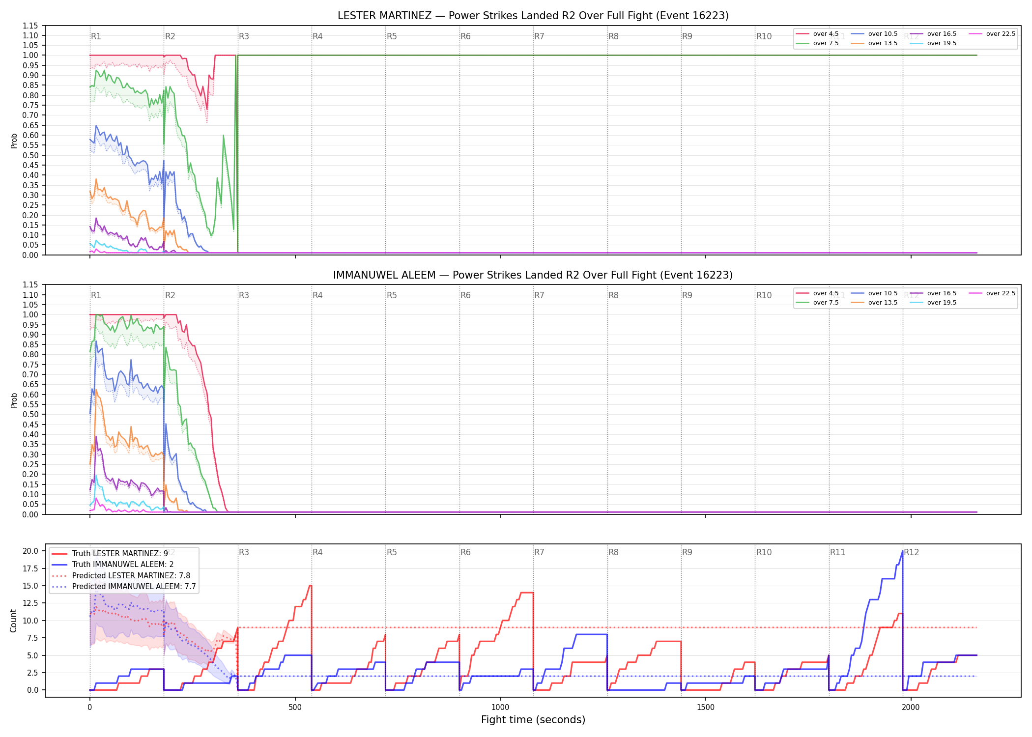
Task: Click 'over 16.5' legend entry in Aleem chart
Action: click(x=933, y=293)
